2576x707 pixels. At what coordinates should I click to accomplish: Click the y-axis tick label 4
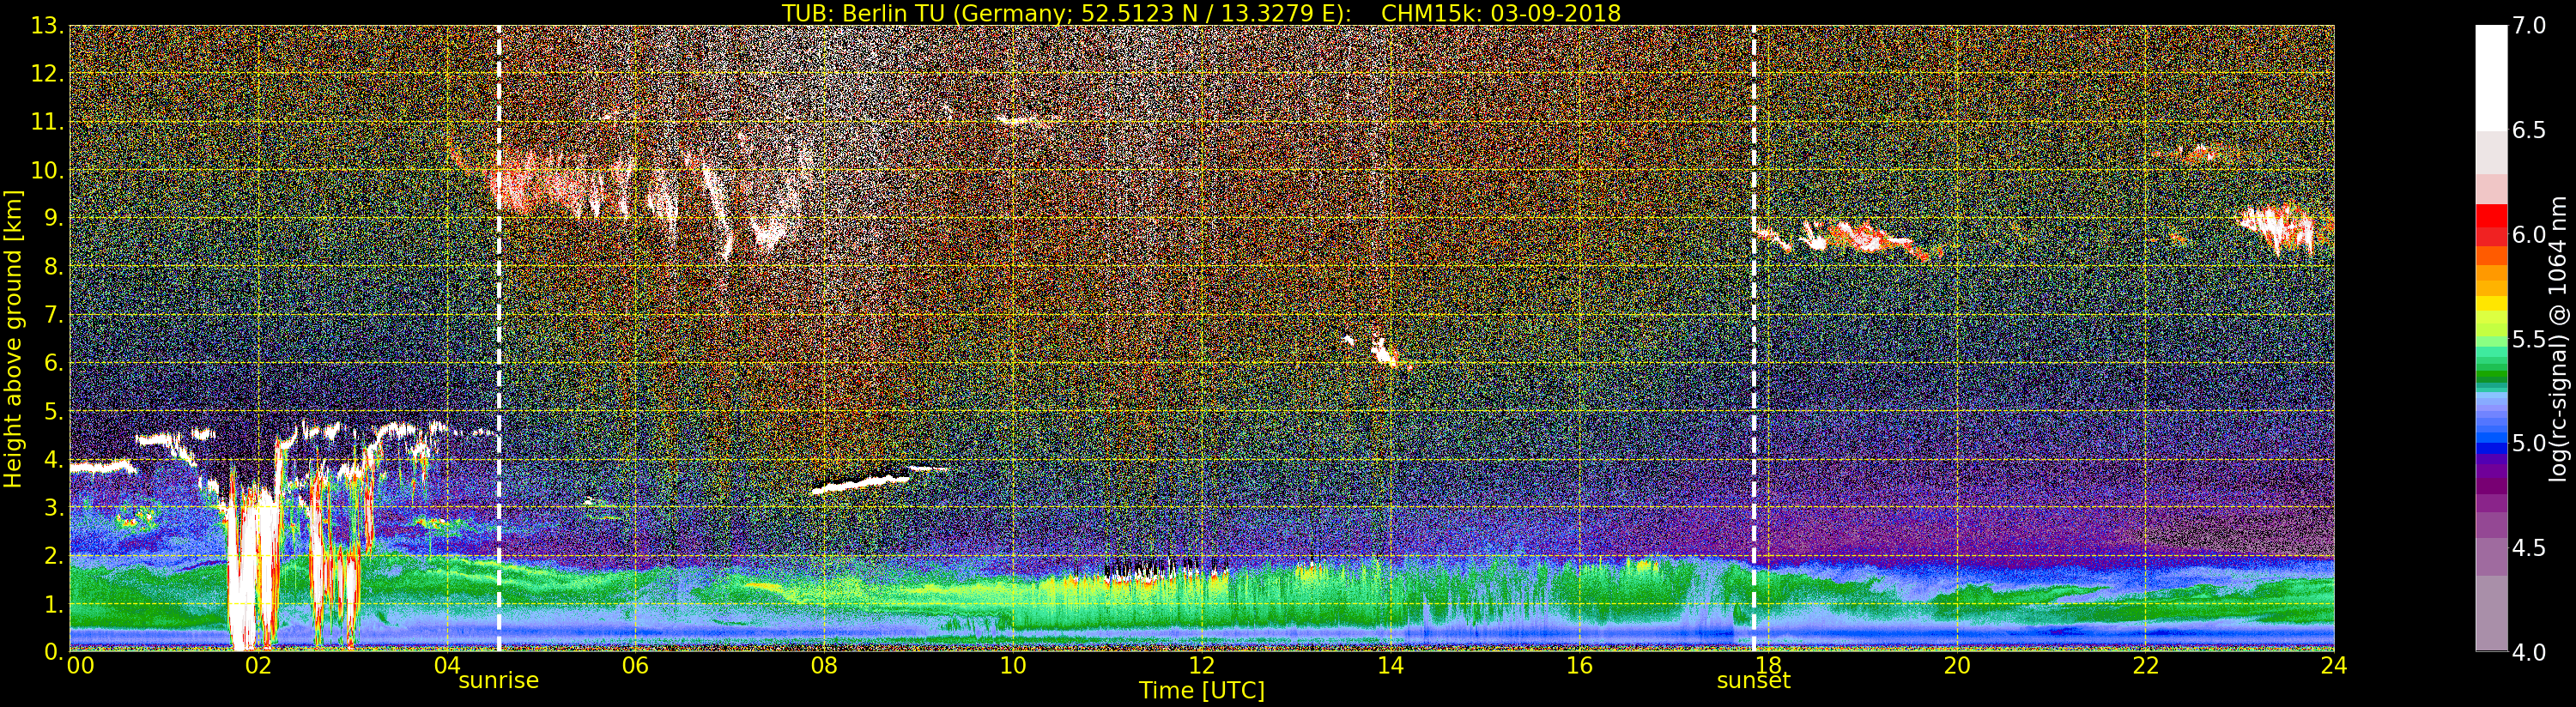[53, 459]
